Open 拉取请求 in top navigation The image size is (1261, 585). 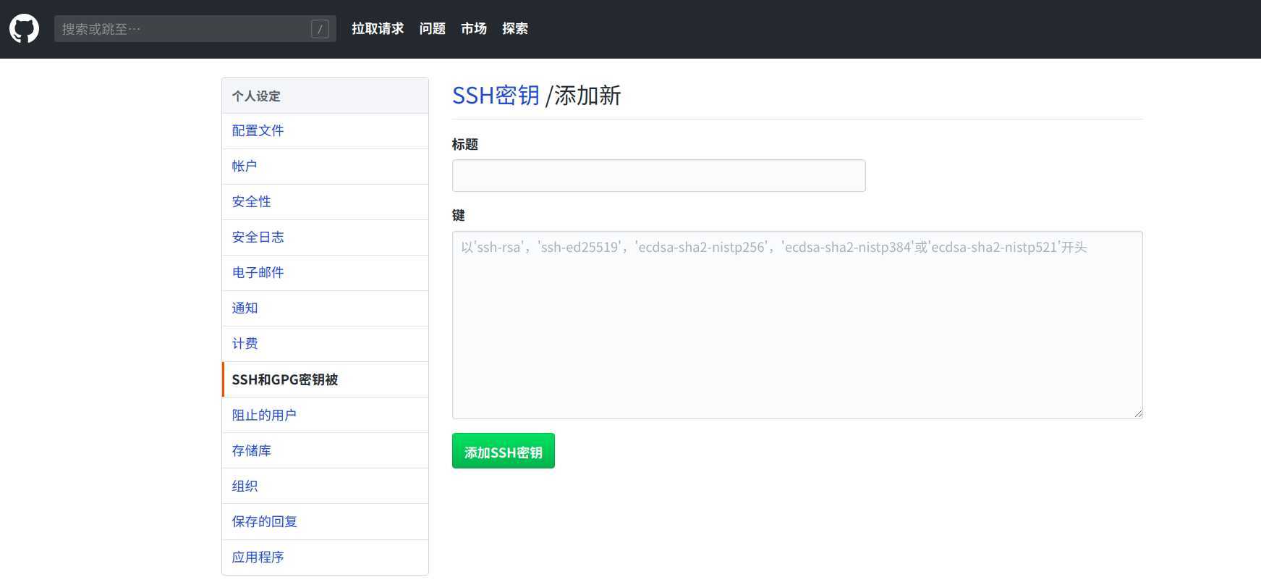378,29
